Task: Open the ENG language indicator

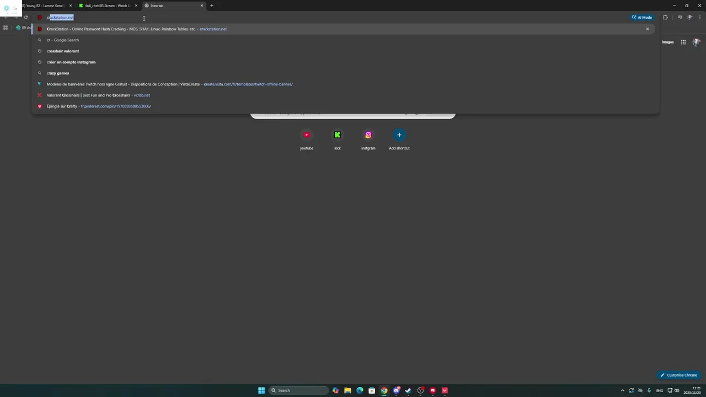Action: (x=660, y=390)
